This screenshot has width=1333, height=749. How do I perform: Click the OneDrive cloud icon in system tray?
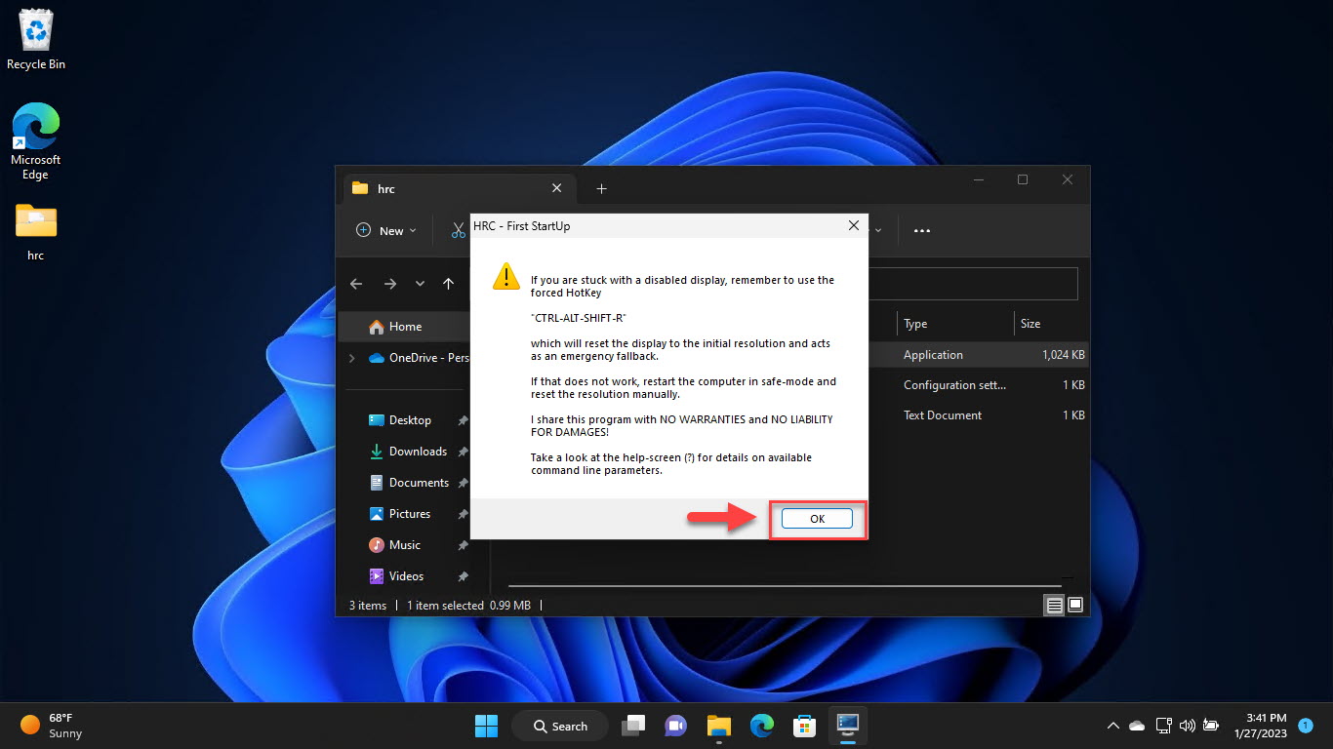click(x=1136, y=726)
